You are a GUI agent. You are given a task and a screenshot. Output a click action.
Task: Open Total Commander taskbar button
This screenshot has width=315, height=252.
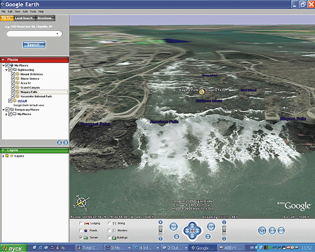89,248
